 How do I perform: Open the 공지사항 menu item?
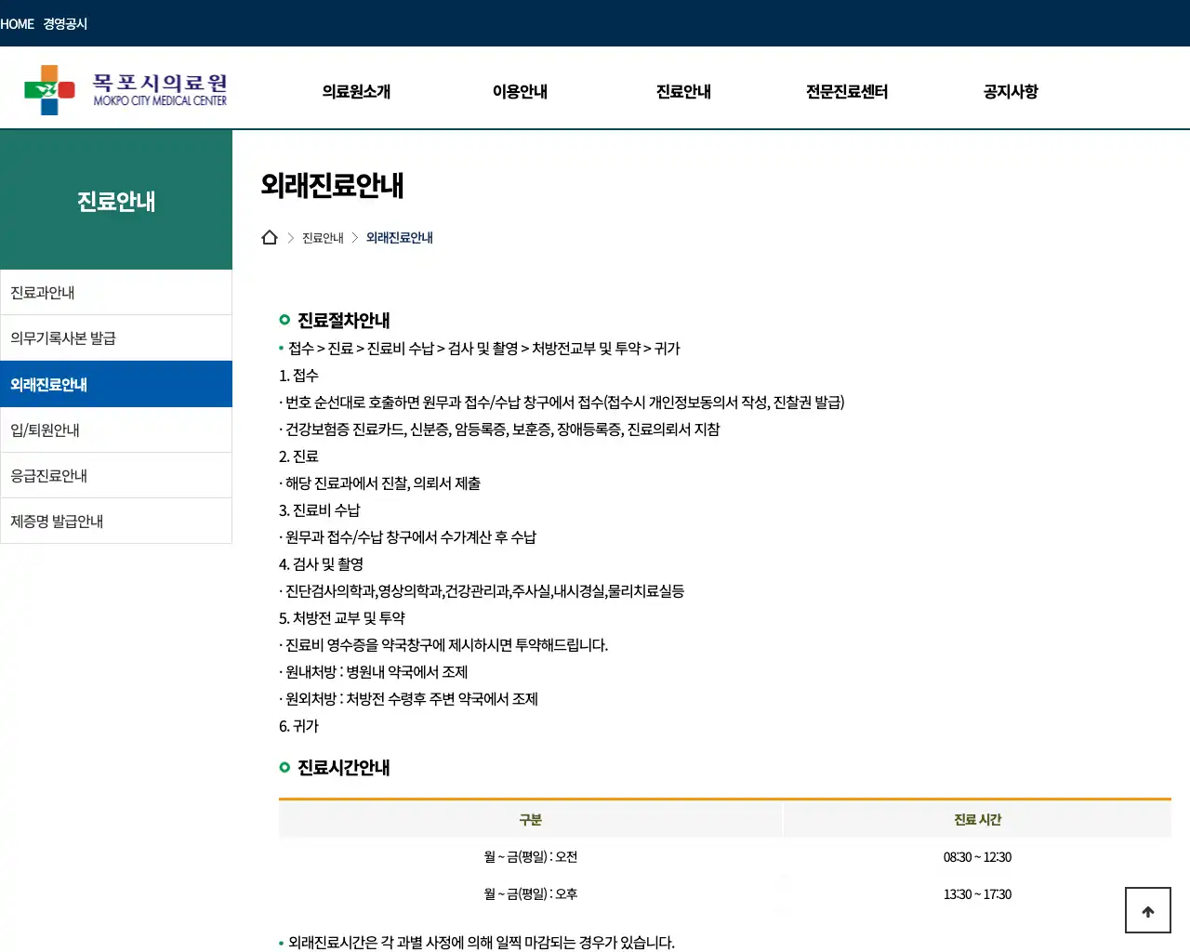tap(1010, 91)
